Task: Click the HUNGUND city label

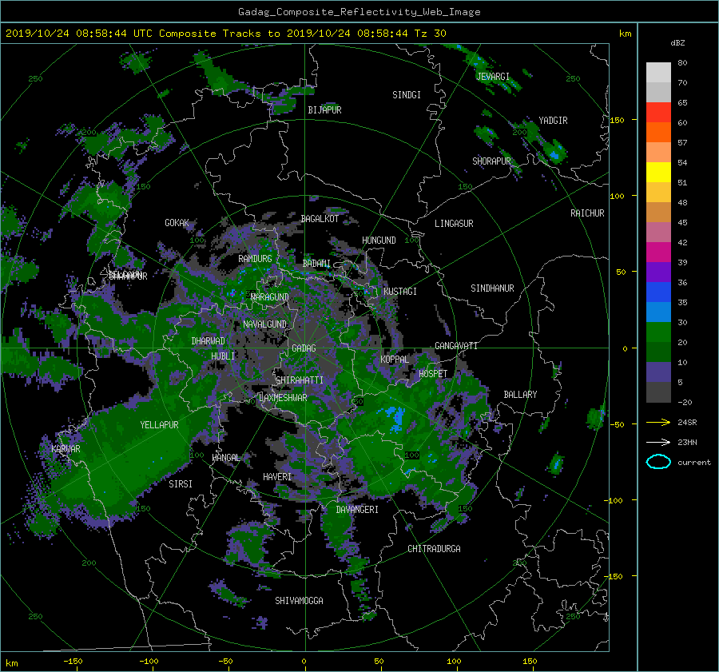Action: (379, 241)
